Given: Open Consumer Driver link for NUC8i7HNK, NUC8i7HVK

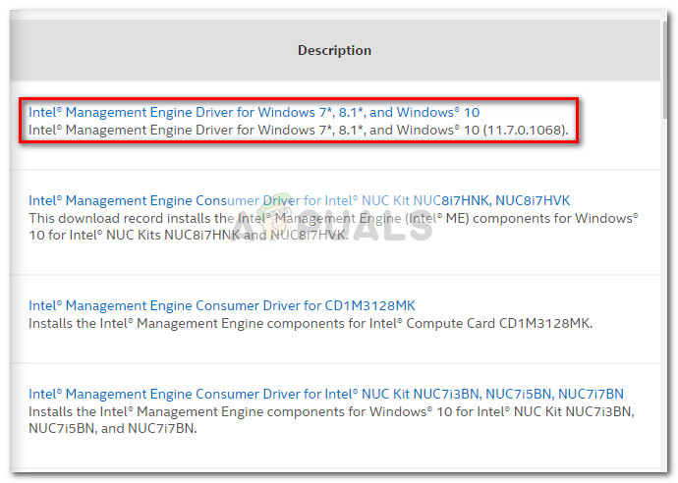Looking at the screenshot, I should 300,200.
